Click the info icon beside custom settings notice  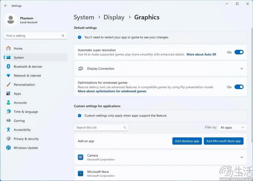pos(80,115)
